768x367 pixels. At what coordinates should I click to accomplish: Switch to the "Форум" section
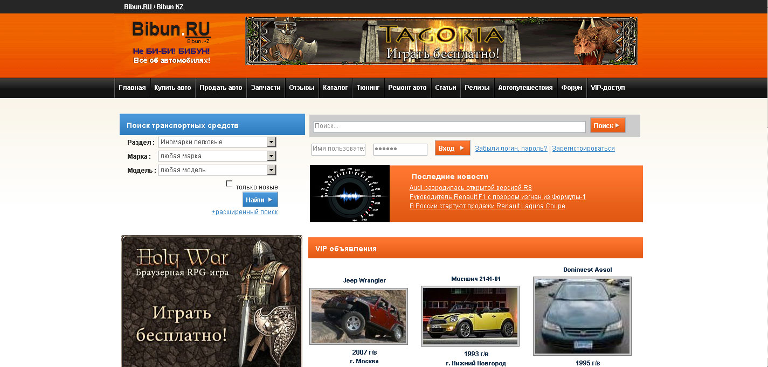(x=571, y=87)
